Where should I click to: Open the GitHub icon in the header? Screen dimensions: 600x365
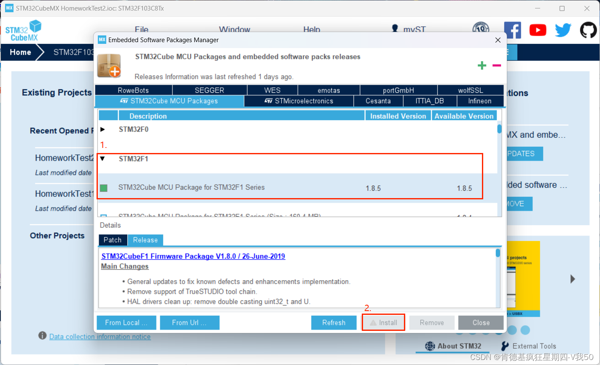click(588, 30)
